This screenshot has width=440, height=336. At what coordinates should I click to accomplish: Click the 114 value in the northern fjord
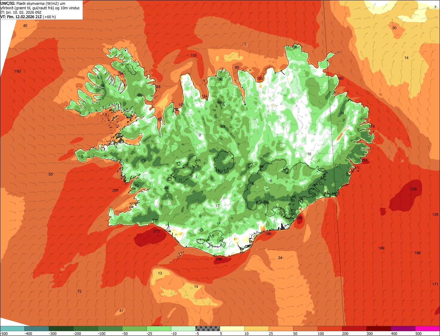[x=205, y=96]
